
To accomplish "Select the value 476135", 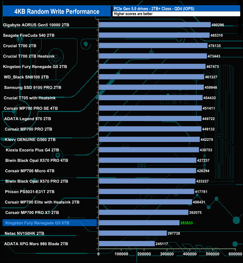I will (x=215, y=46).
